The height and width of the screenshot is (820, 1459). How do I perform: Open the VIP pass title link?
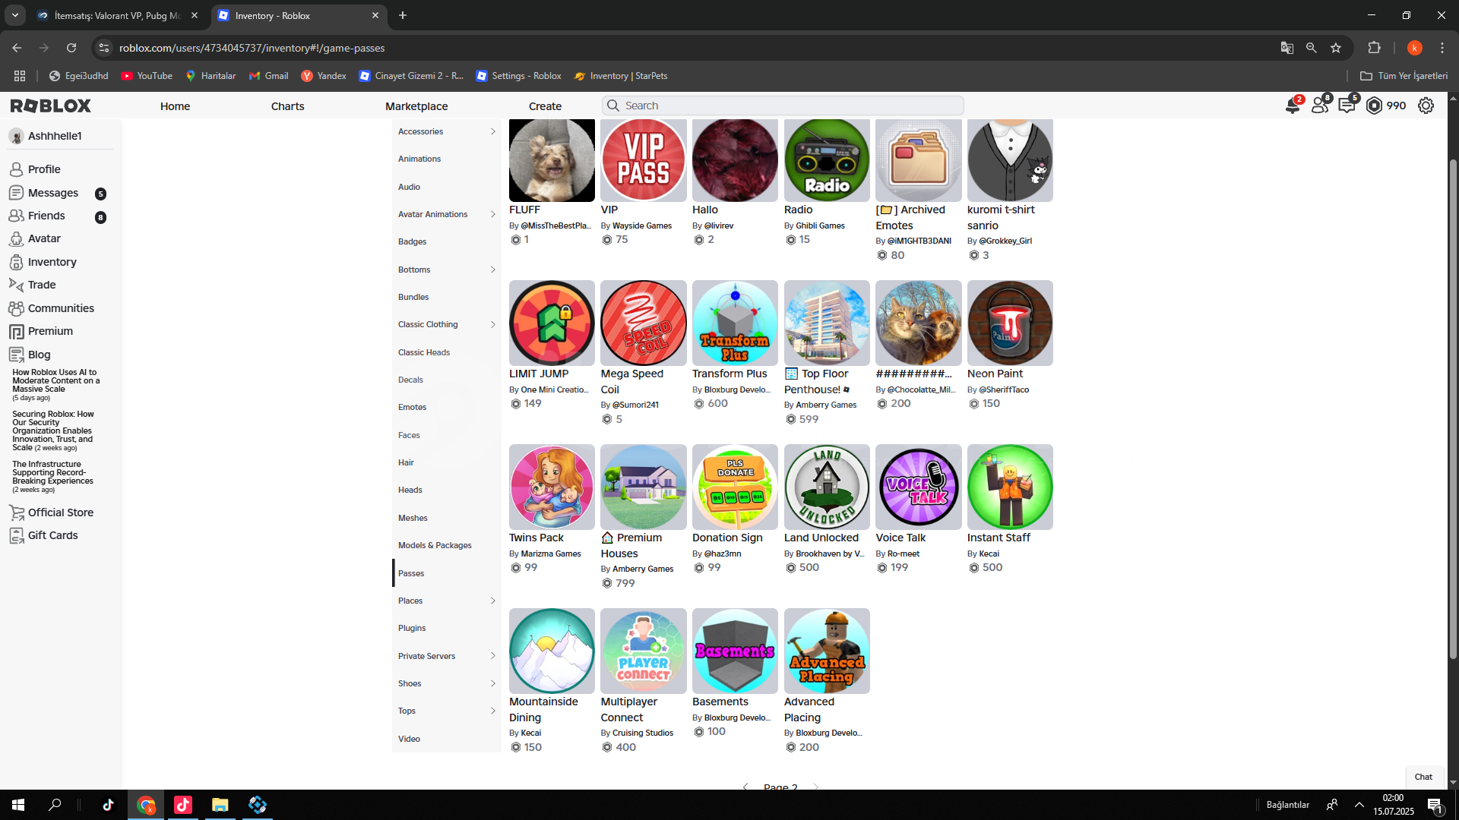pyautogui.click(x=609, y=210)
